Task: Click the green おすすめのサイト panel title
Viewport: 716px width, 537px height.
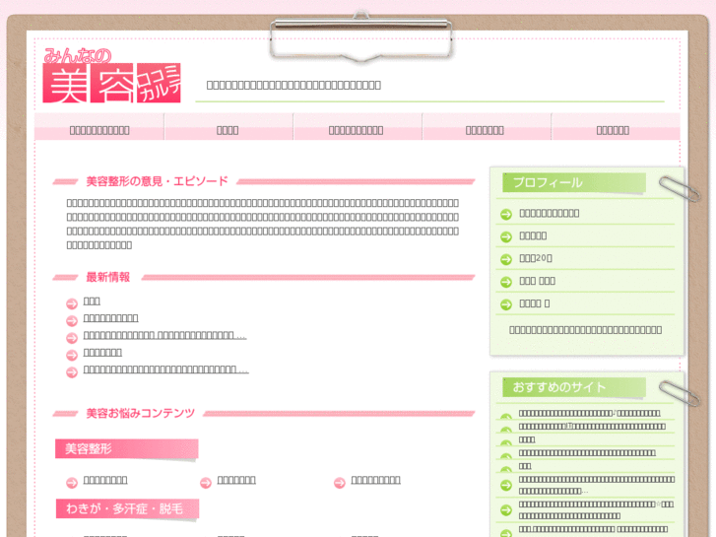Action: point(574,387)
